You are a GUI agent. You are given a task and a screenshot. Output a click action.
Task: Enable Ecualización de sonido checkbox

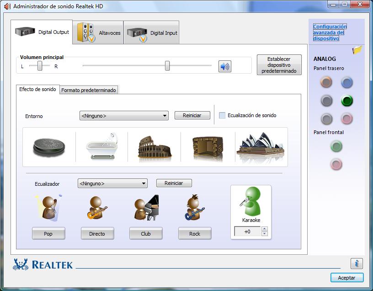pyautogui.click(x=222, y=115)
